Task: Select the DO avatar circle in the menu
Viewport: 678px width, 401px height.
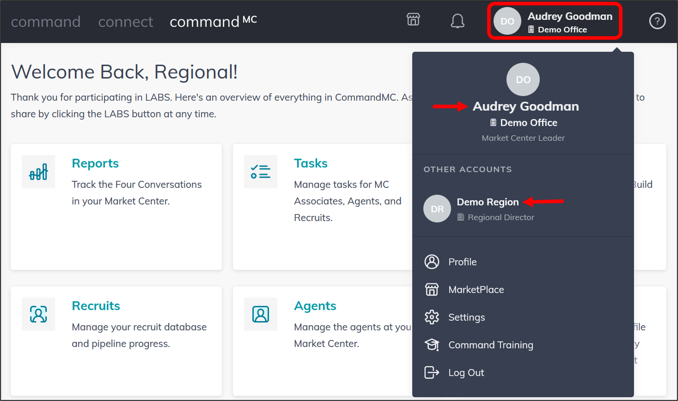Action: click(x=523, y=79)
